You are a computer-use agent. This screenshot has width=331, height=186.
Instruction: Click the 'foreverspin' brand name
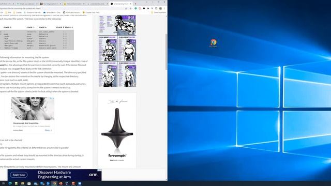pos(117,156)
